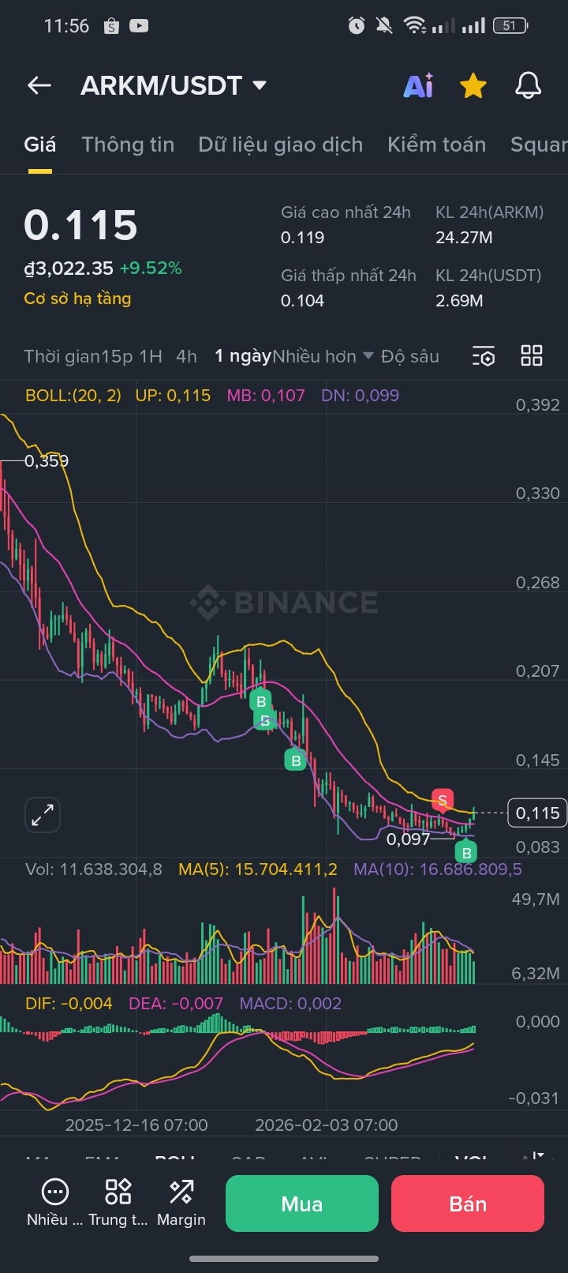Tap the red Bán sell button
This screenshot has height=1273, width=568.
[468, 1204]
